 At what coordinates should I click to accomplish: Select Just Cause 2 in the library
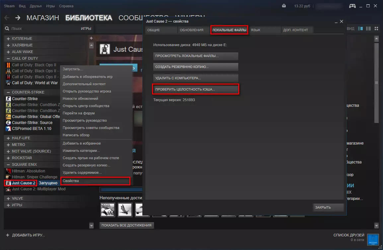coord(24,183)
